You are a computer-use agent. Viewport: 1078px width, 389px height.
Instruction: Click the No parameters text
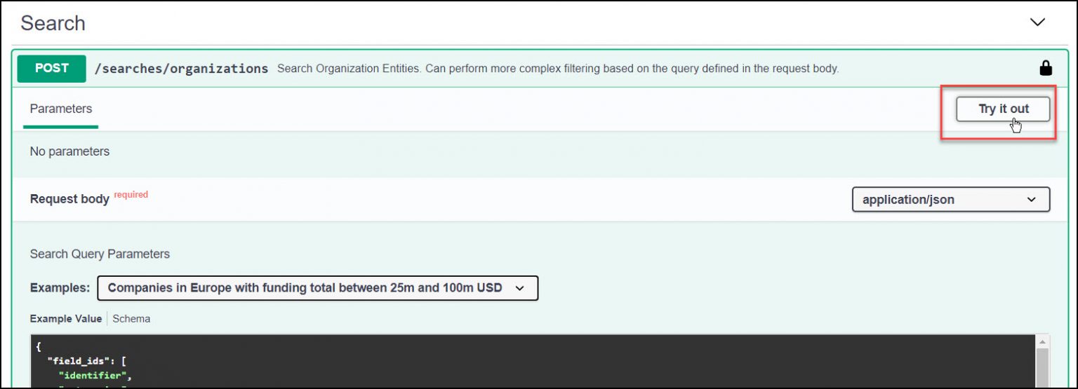click(x=69, y=151)
